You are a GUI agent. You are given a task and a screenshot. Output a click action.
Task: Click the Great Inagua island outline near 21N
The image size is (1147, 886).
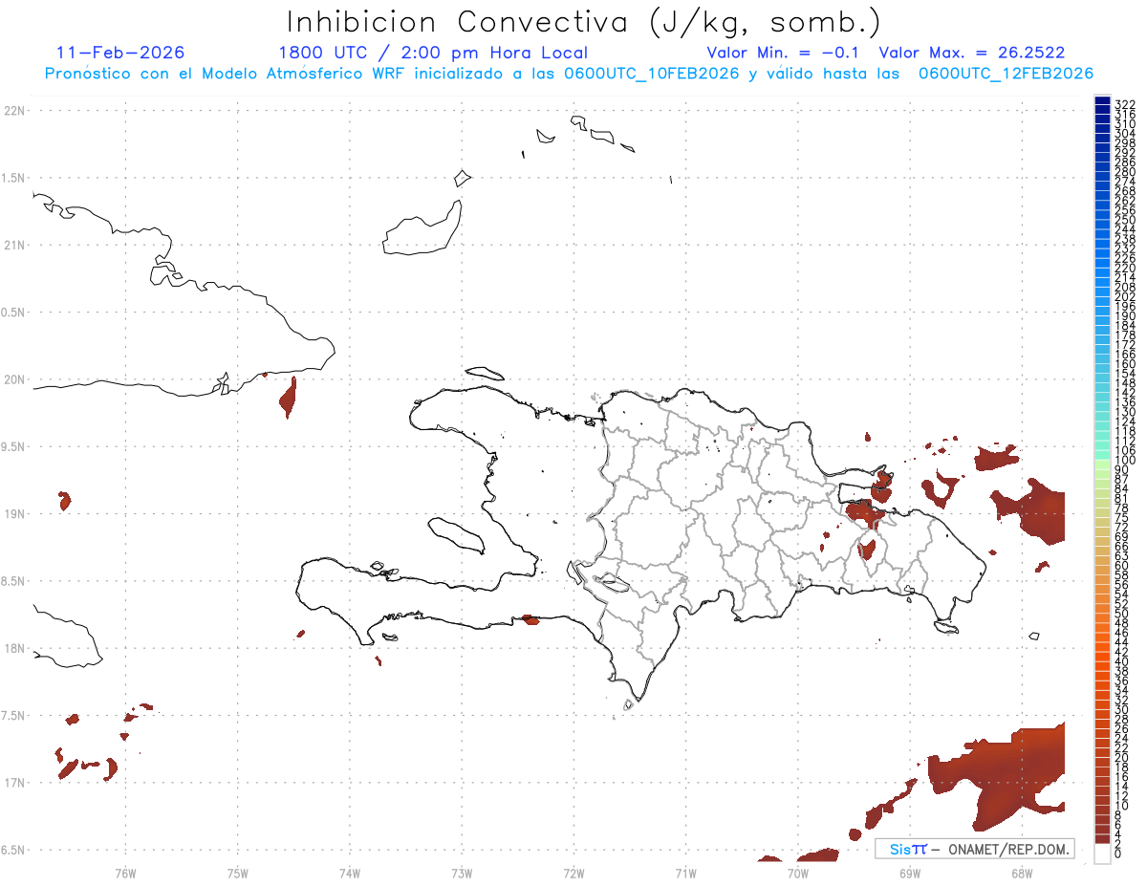click(422, 229)
